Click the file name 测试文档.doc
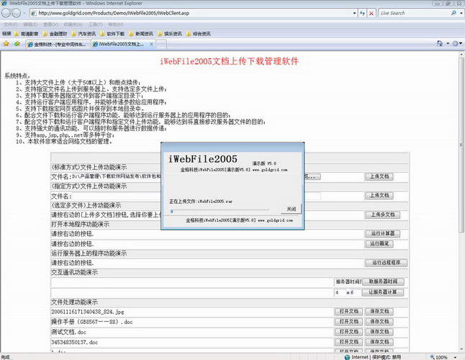The height and width of the screenshot is (360, 465). (x=68, y=332)
